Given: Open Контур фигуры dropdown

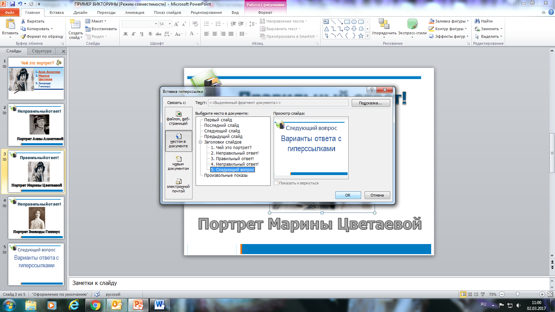Looking at the screenshot, I should click(x=448, y=29).
